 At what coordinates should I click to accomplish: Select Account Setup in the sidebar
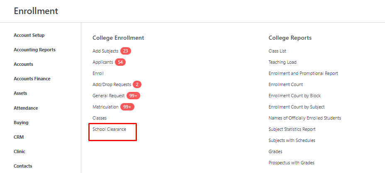coord(29,35)
